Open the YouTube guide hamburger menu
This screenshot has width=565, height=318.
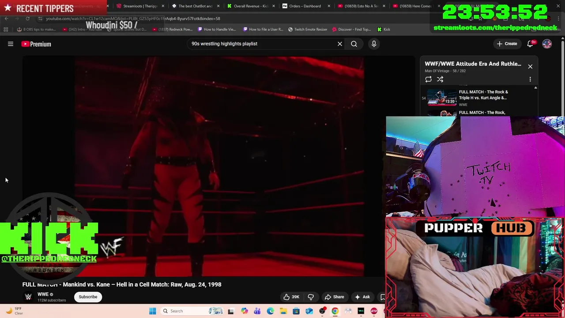[x=11, y=44]
